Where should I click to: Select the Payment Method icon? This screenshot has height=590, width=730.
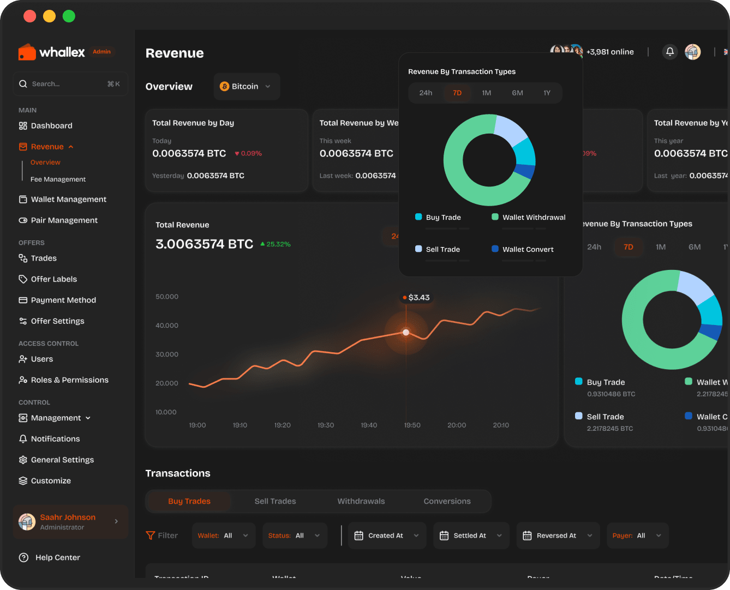click(22, 300)
